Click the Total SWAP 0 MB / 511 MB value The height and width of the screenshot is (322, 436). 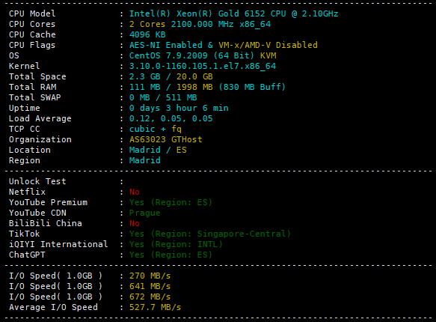(163, 97)
